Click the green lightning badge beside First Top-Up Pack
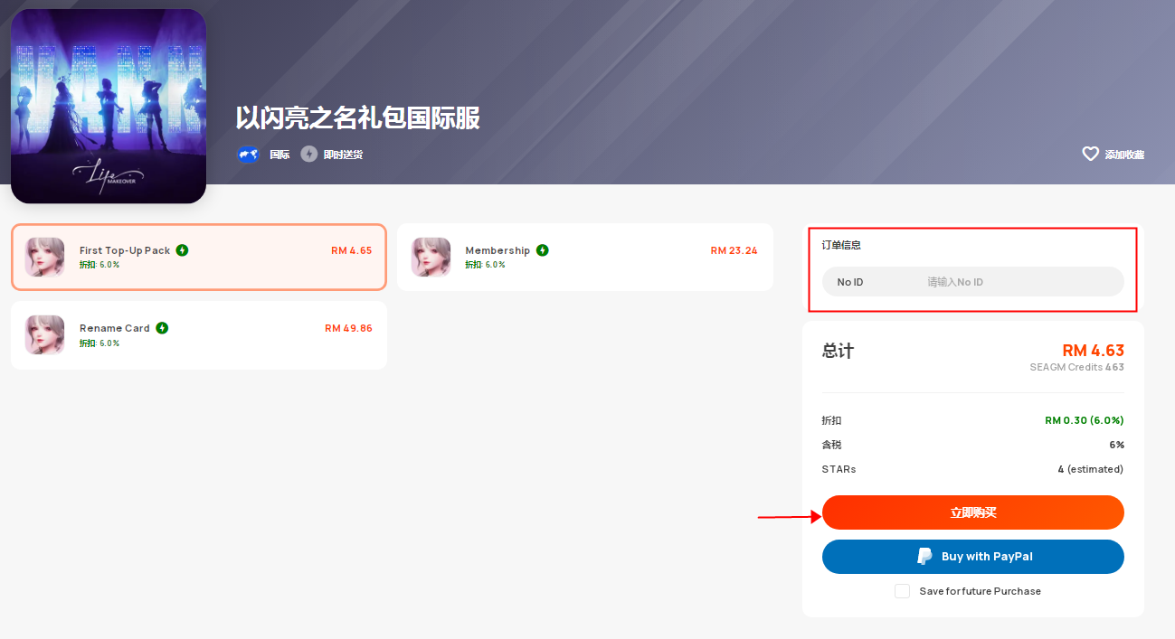 (183, 250)
